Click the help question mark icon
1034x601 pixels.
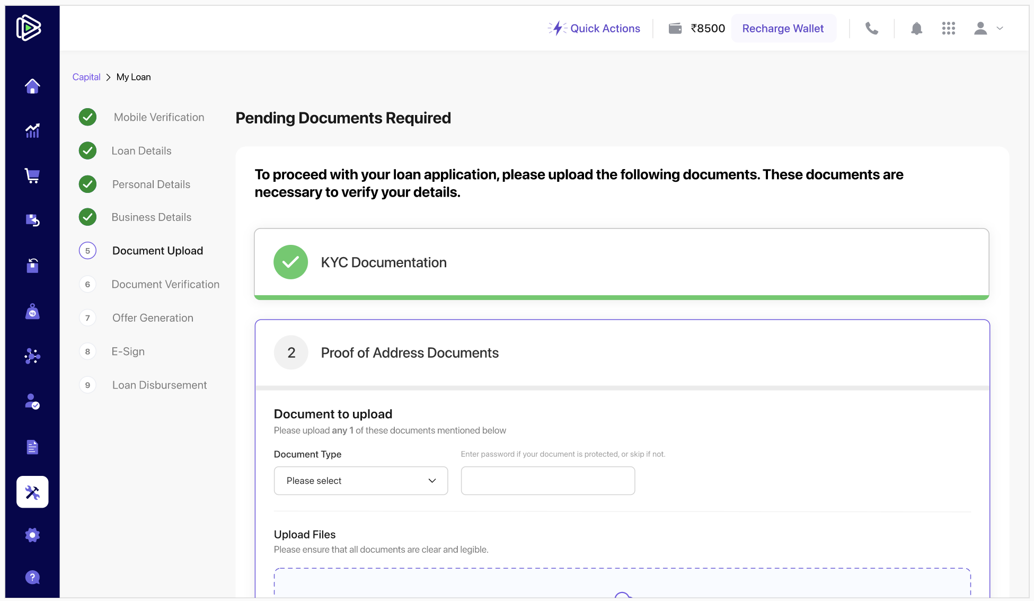click(x=32, y=577)
